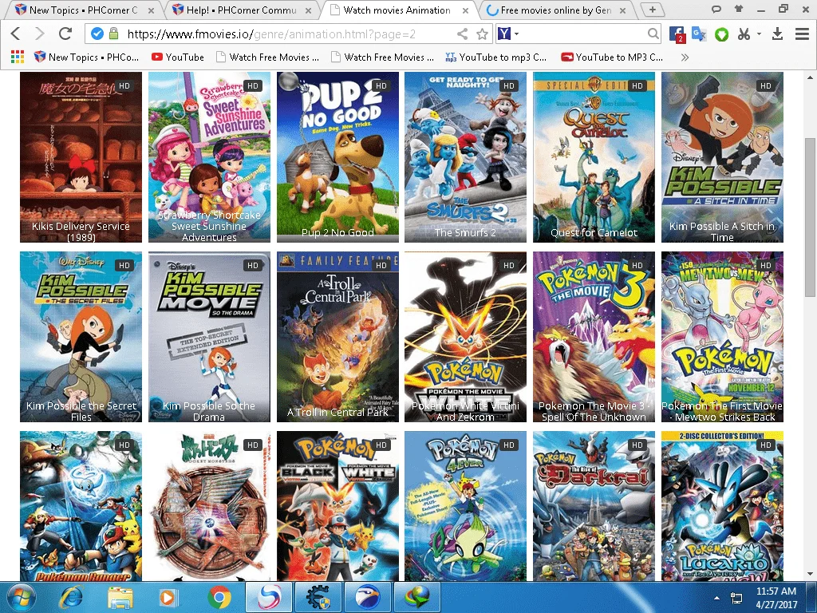
Task: Open the Pokemon Black and White dual poster
Action: 337,506
